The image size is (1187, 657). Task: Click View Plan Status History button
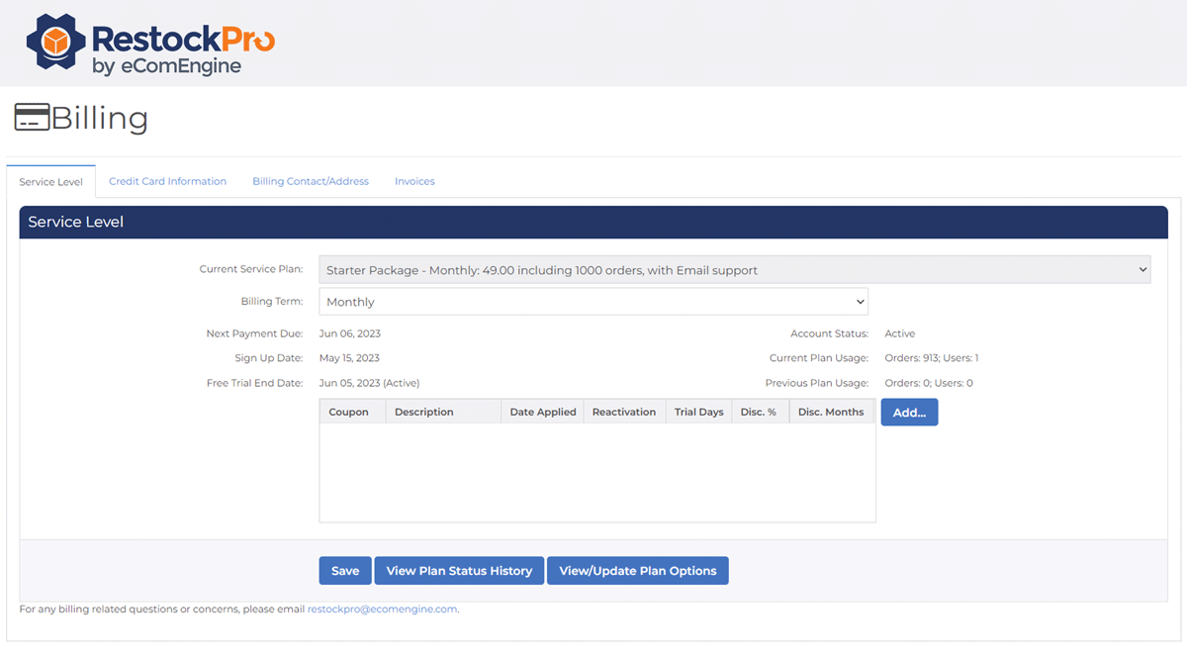pyautogui.click(x=459, y=571)
